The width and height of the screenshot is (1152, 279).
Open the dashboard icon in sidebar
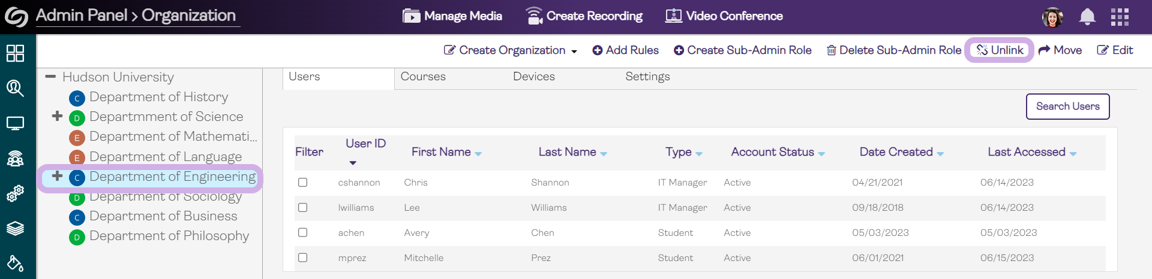(x=15, y=53)
